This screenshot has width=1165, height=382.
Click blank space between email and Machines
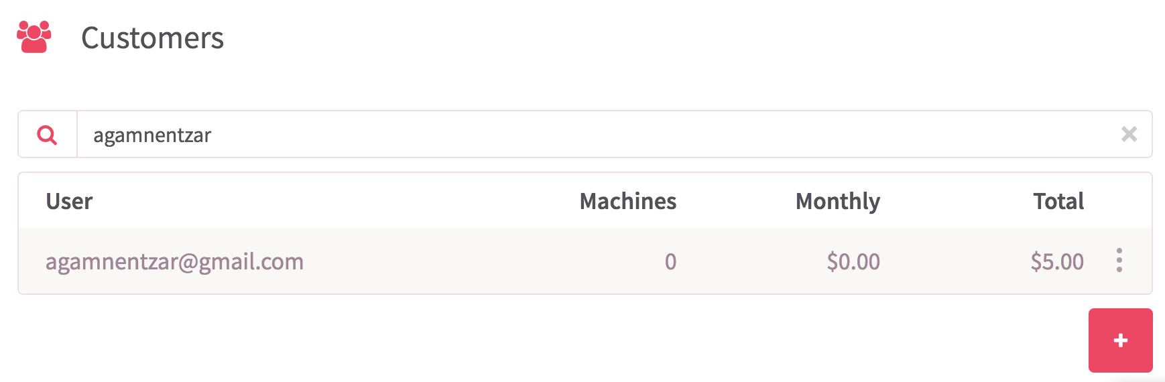point(442,261)
